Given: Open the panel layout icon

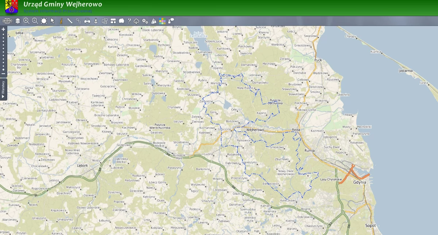Looking at the screenshot, I should click(x=113, y=21).
